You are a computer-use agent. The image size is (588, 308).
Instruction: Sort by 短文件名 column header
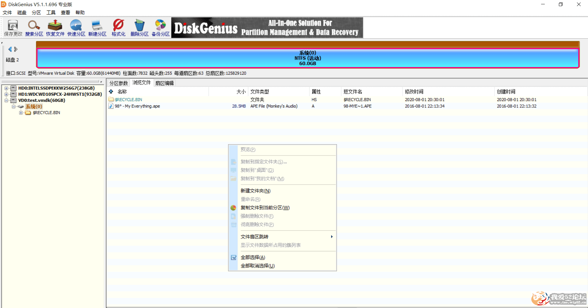point(353,92)
